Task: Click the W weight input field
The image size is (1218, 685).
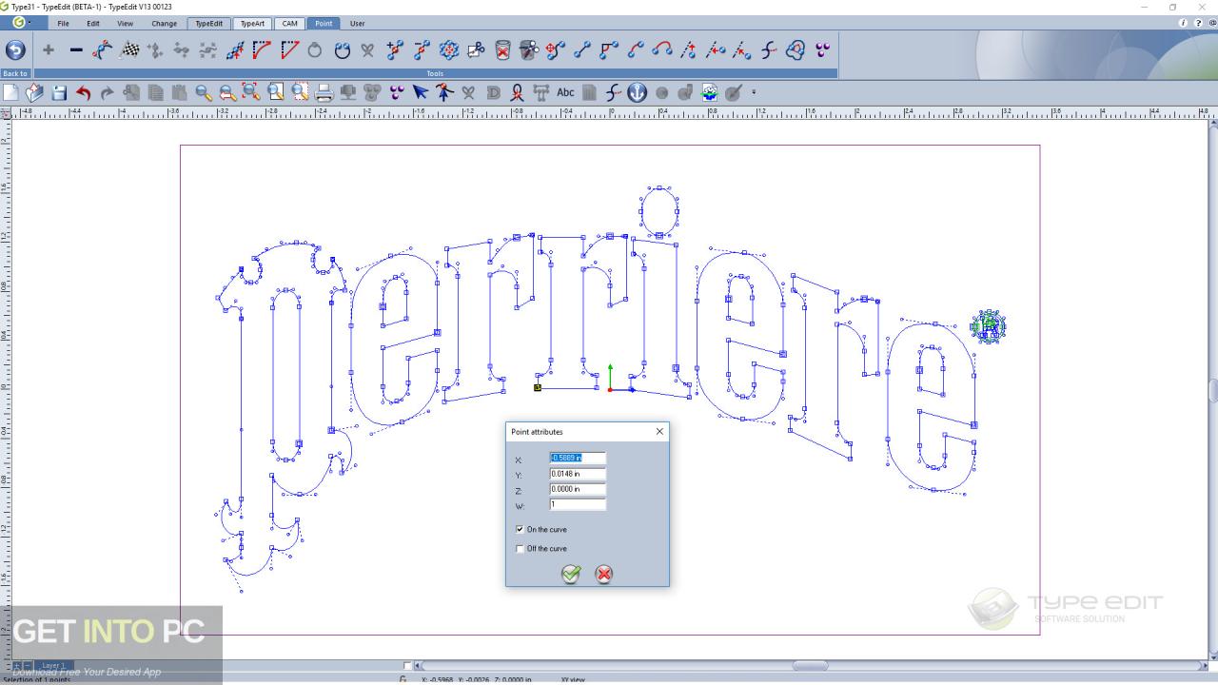Action: point(578,504)
